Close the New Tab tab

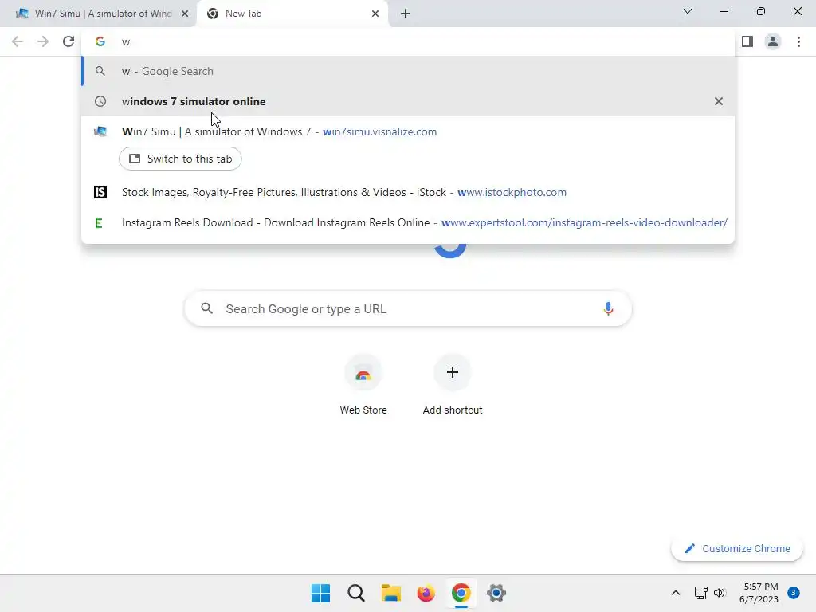tap(375, 14)
